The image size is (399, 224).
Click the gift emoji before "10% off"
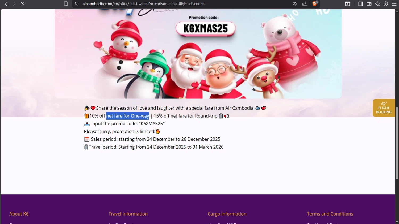click(86, 116)
